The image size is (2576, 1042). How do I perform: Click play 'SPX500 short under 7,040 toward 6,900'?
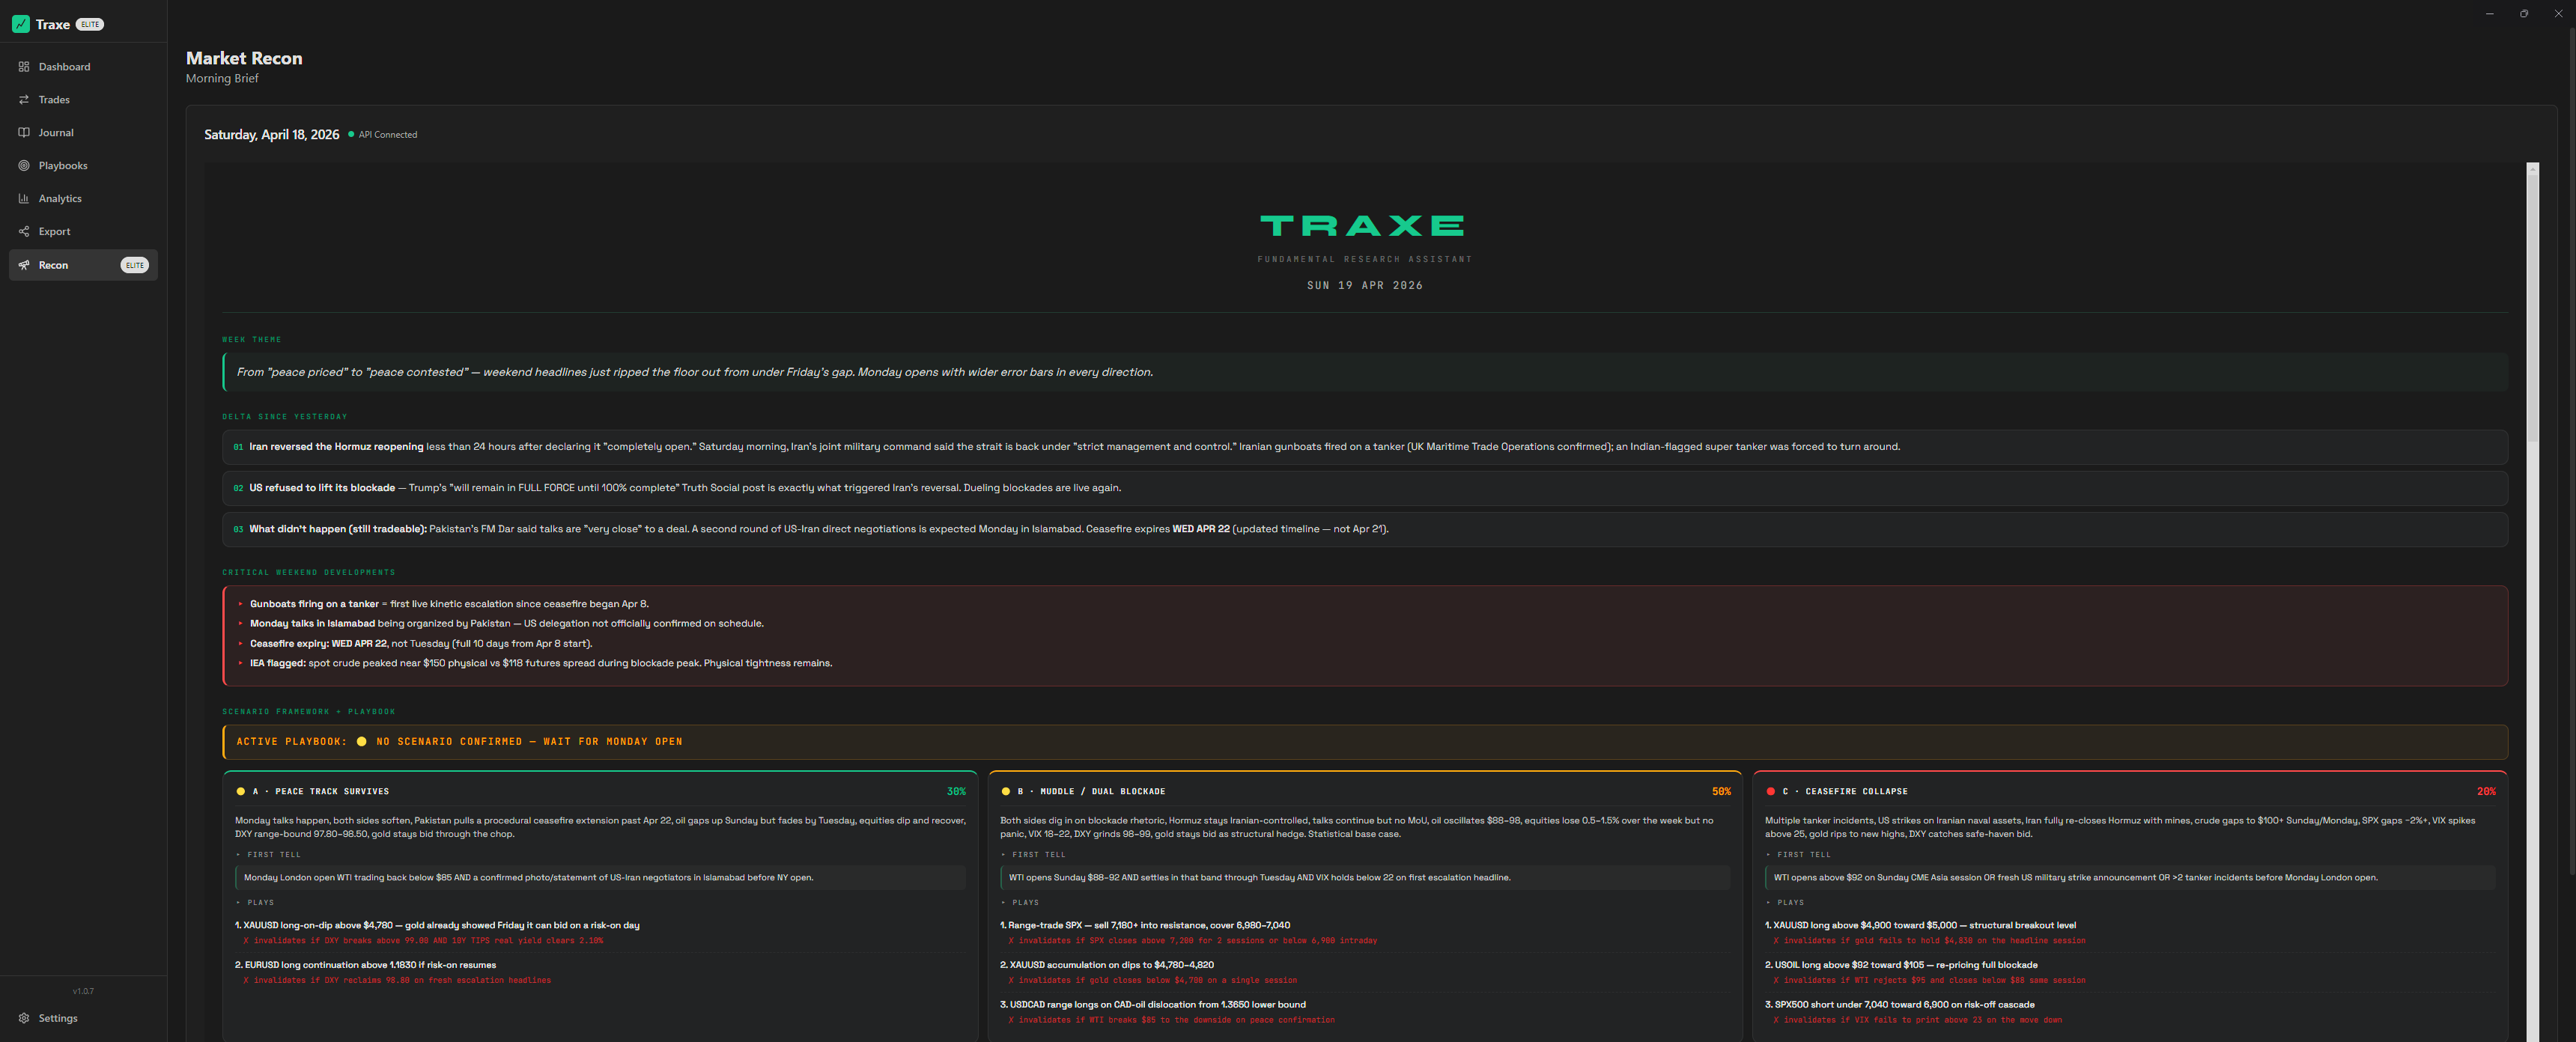(1899, 1005)
